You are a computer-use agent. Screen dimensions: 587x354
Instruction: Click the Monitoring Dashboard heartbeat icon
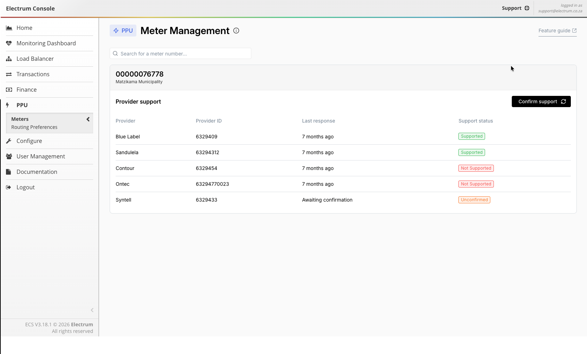[9, 43]
